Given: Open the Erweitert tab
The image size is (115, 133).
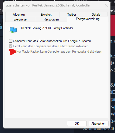Looking at the screenshot, I should (x=46, y=15).
